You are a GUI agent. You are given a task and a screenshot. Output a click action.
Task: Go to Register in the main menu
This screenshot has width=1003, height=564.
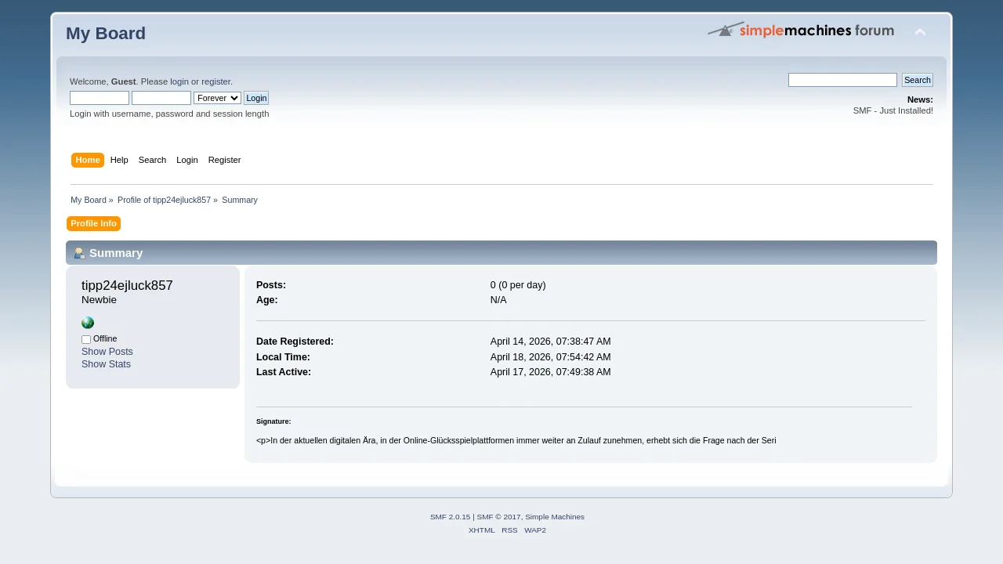(x=224, y=160)
